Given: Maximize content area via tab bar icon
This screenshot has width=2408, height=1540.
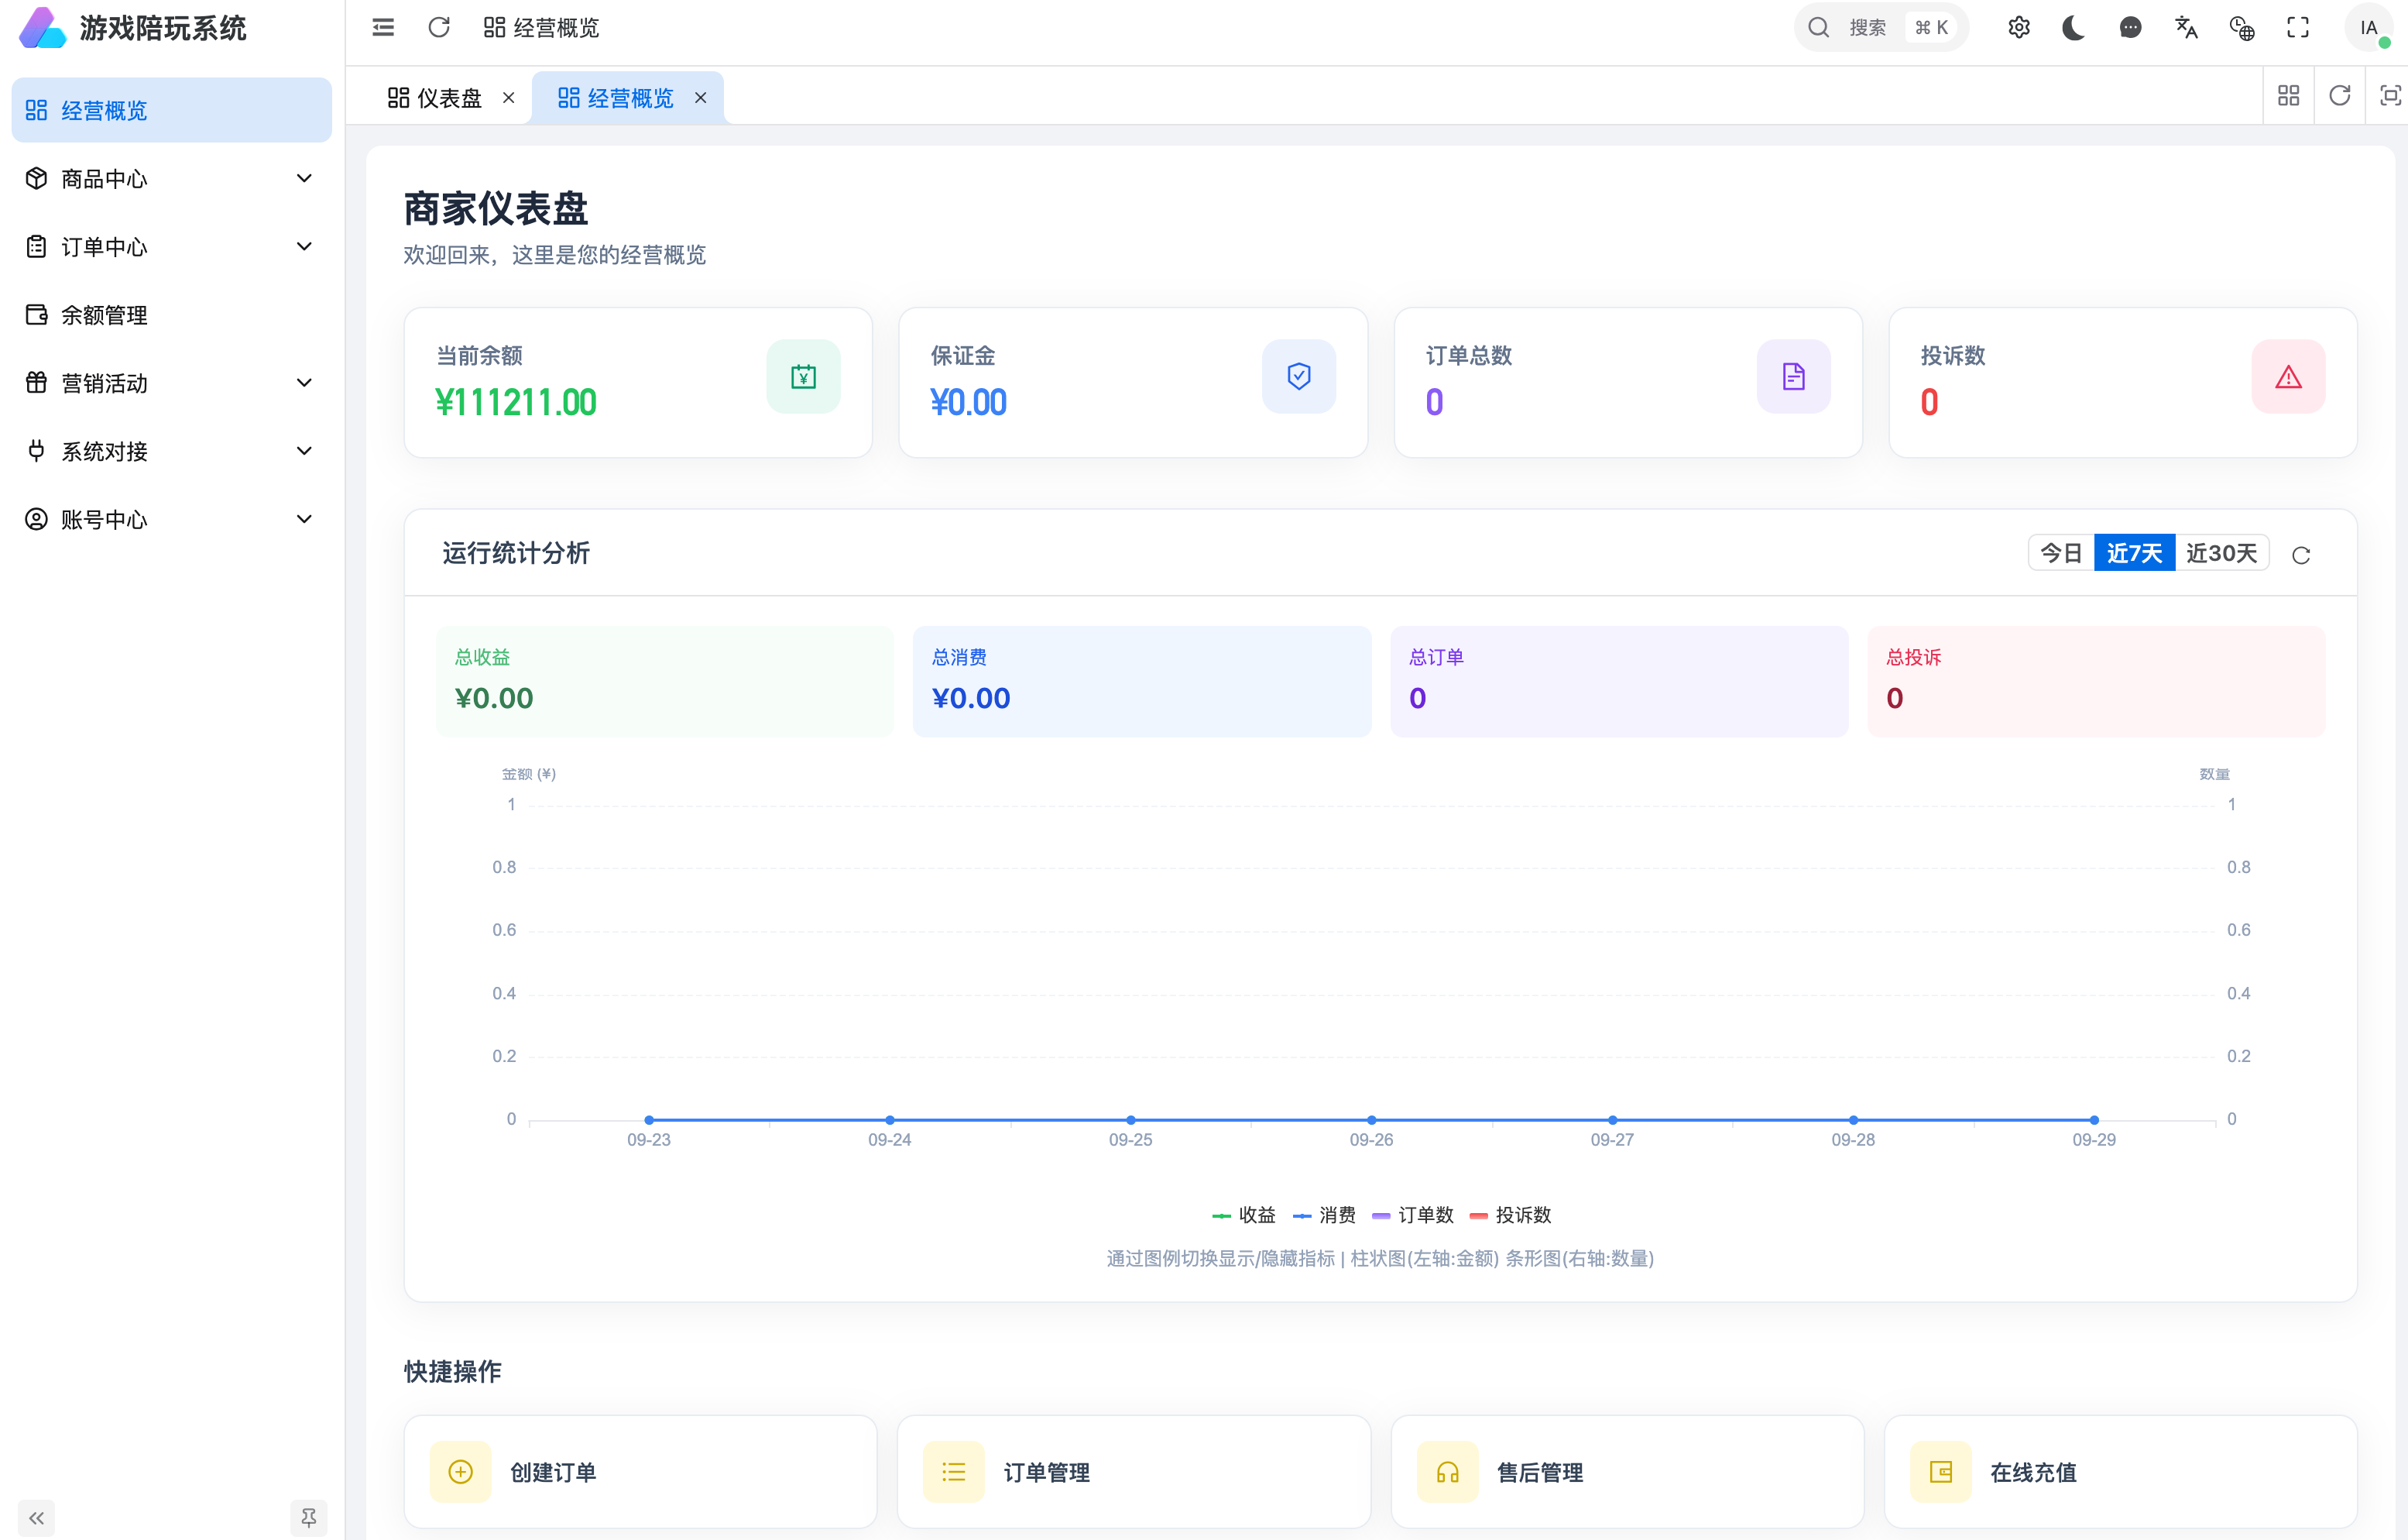Looking at the screenshot, I should 2390,95.
